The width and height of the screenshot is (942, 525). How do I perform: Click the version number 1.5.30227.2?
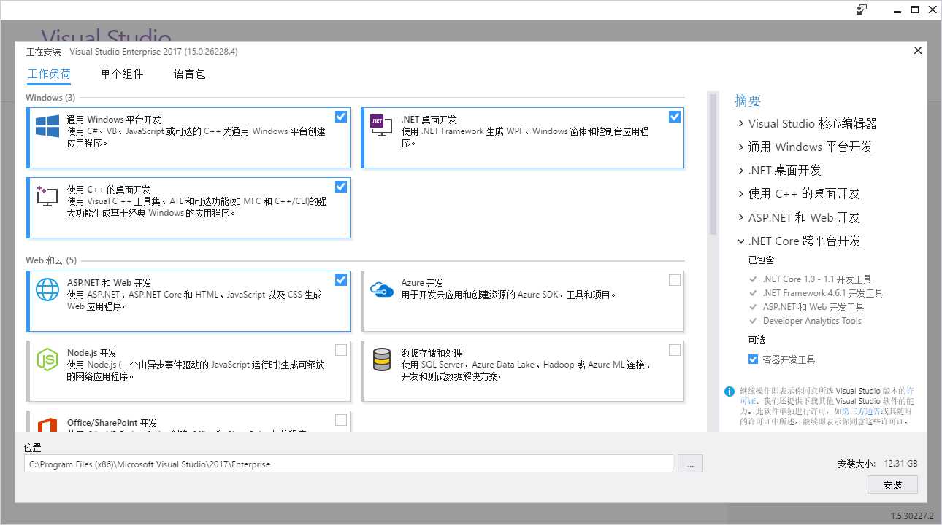coord(912,516)
